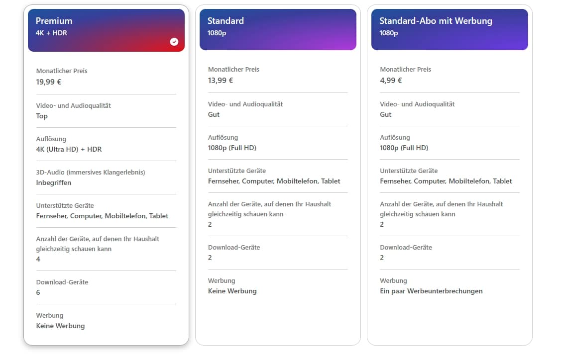Select the Premium 4K + HDR plan header

click(x=106, y=30)
